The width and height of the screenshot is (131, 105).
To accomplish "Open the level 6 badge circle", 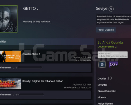I will [111, 9].
